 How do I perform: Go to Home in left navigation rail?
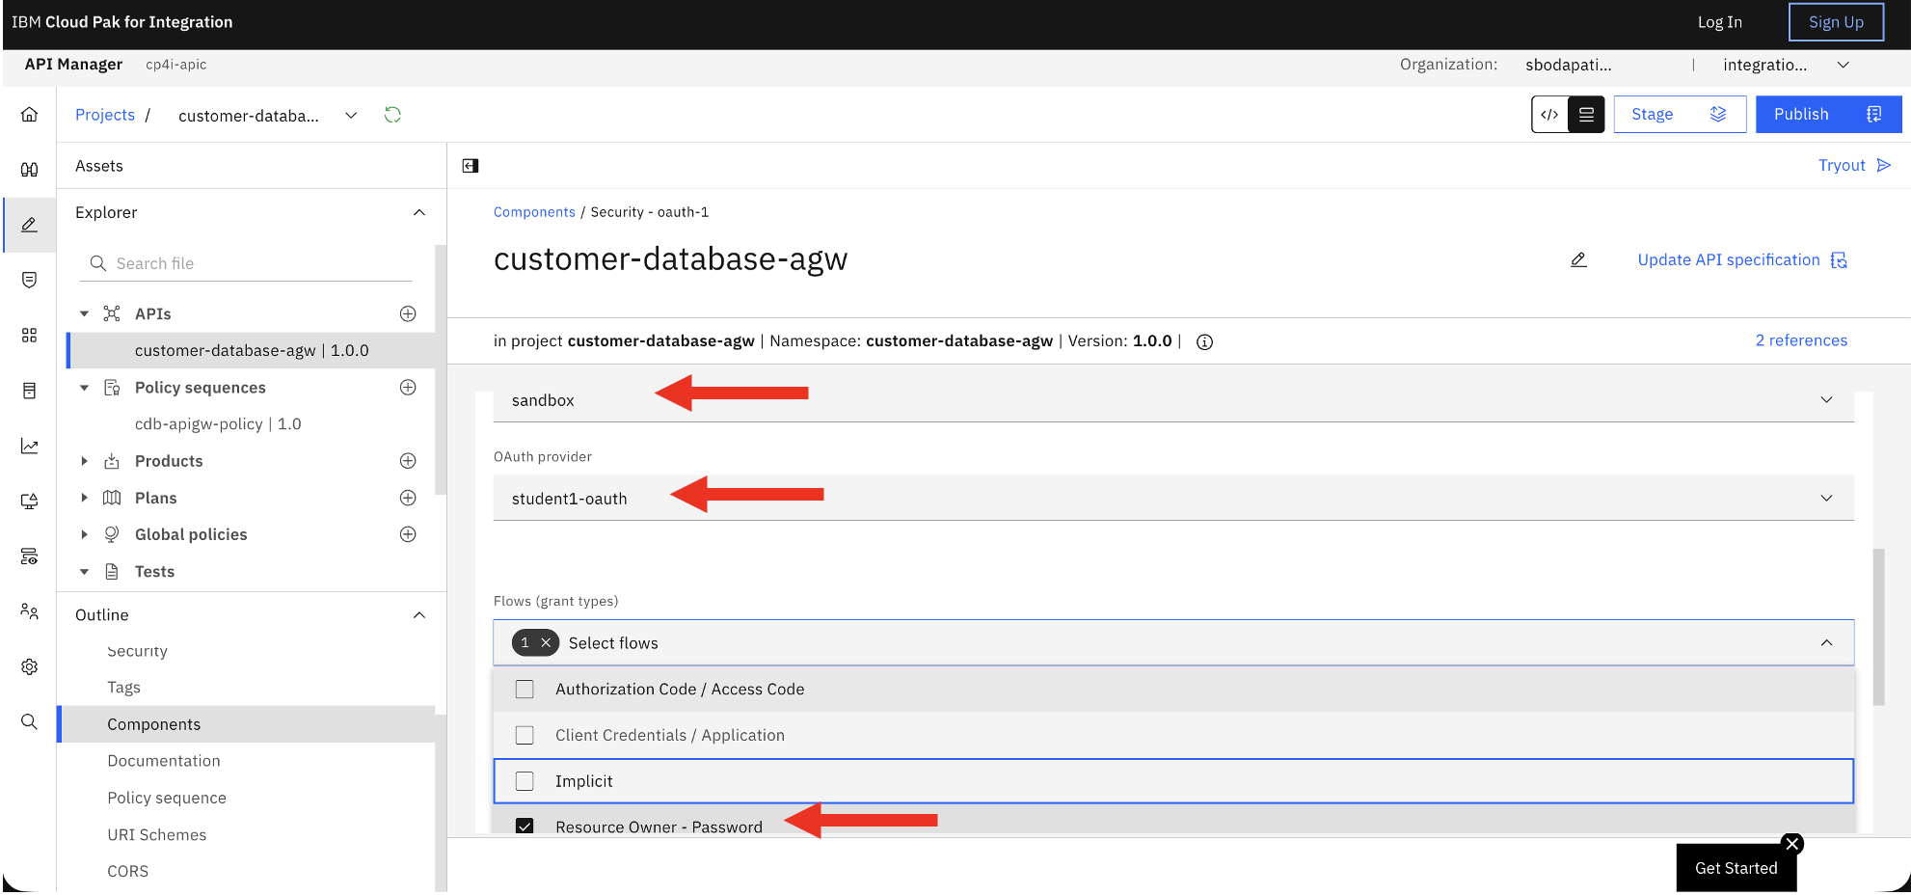click(x=30, y=115)
